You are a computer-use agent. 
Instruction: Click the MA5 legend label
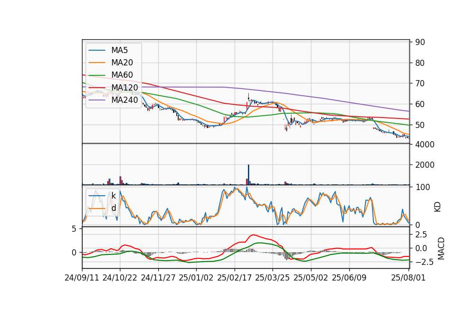(119, 50)
